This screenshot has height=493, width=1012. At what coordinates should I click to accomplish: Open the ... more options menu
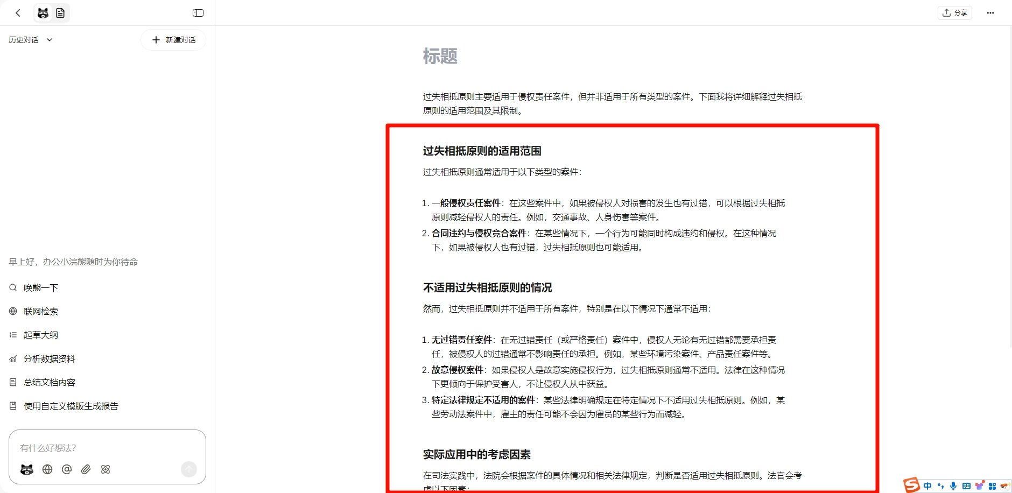point(990,12)
